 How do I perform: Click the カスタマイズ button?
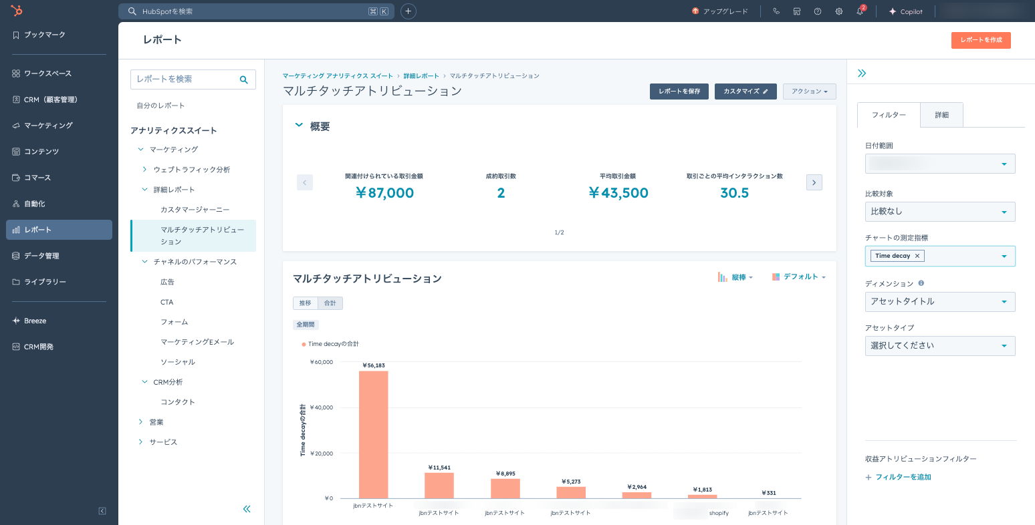click(x=745, y=92)
